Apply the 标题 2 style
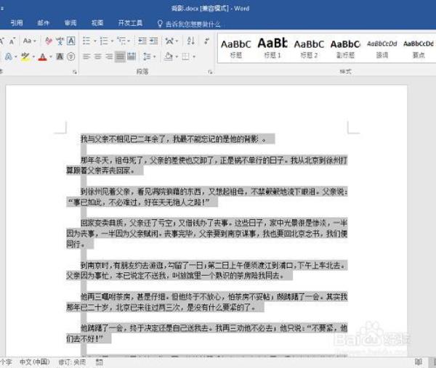Viewport: 436px width, 368px height. tap(309, 49)
